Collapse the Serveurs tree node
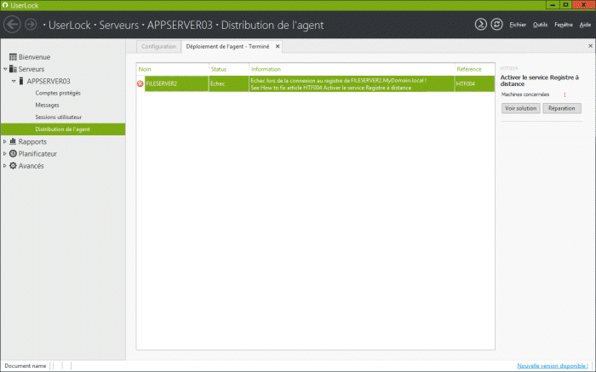The image size is (596, 372). [x=5, y=69]
